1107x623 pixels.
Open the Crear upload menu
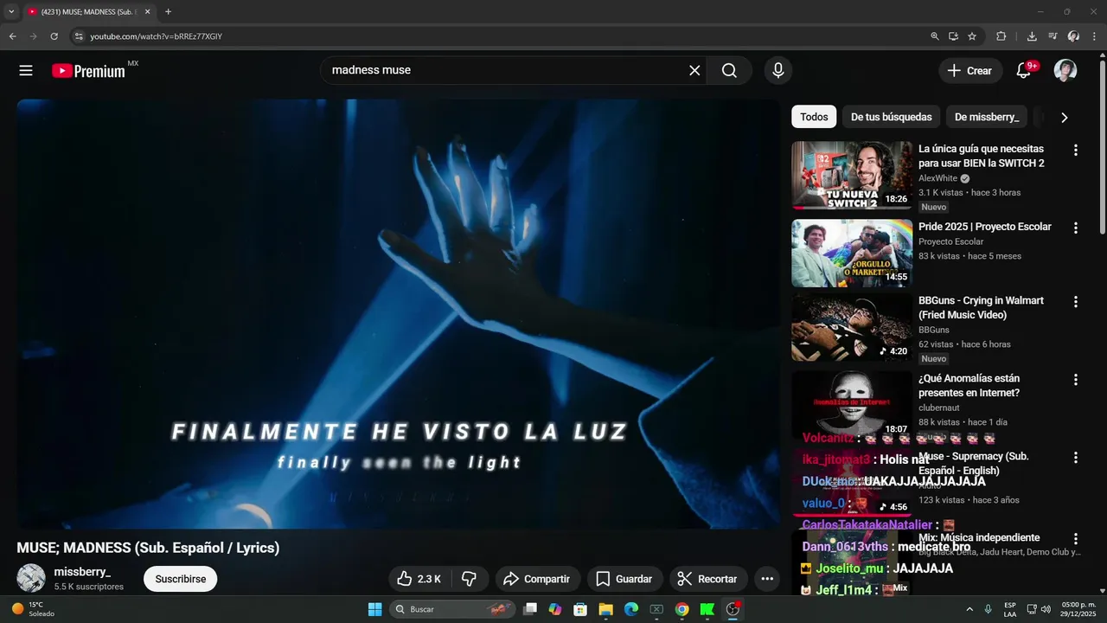[970, 71]
